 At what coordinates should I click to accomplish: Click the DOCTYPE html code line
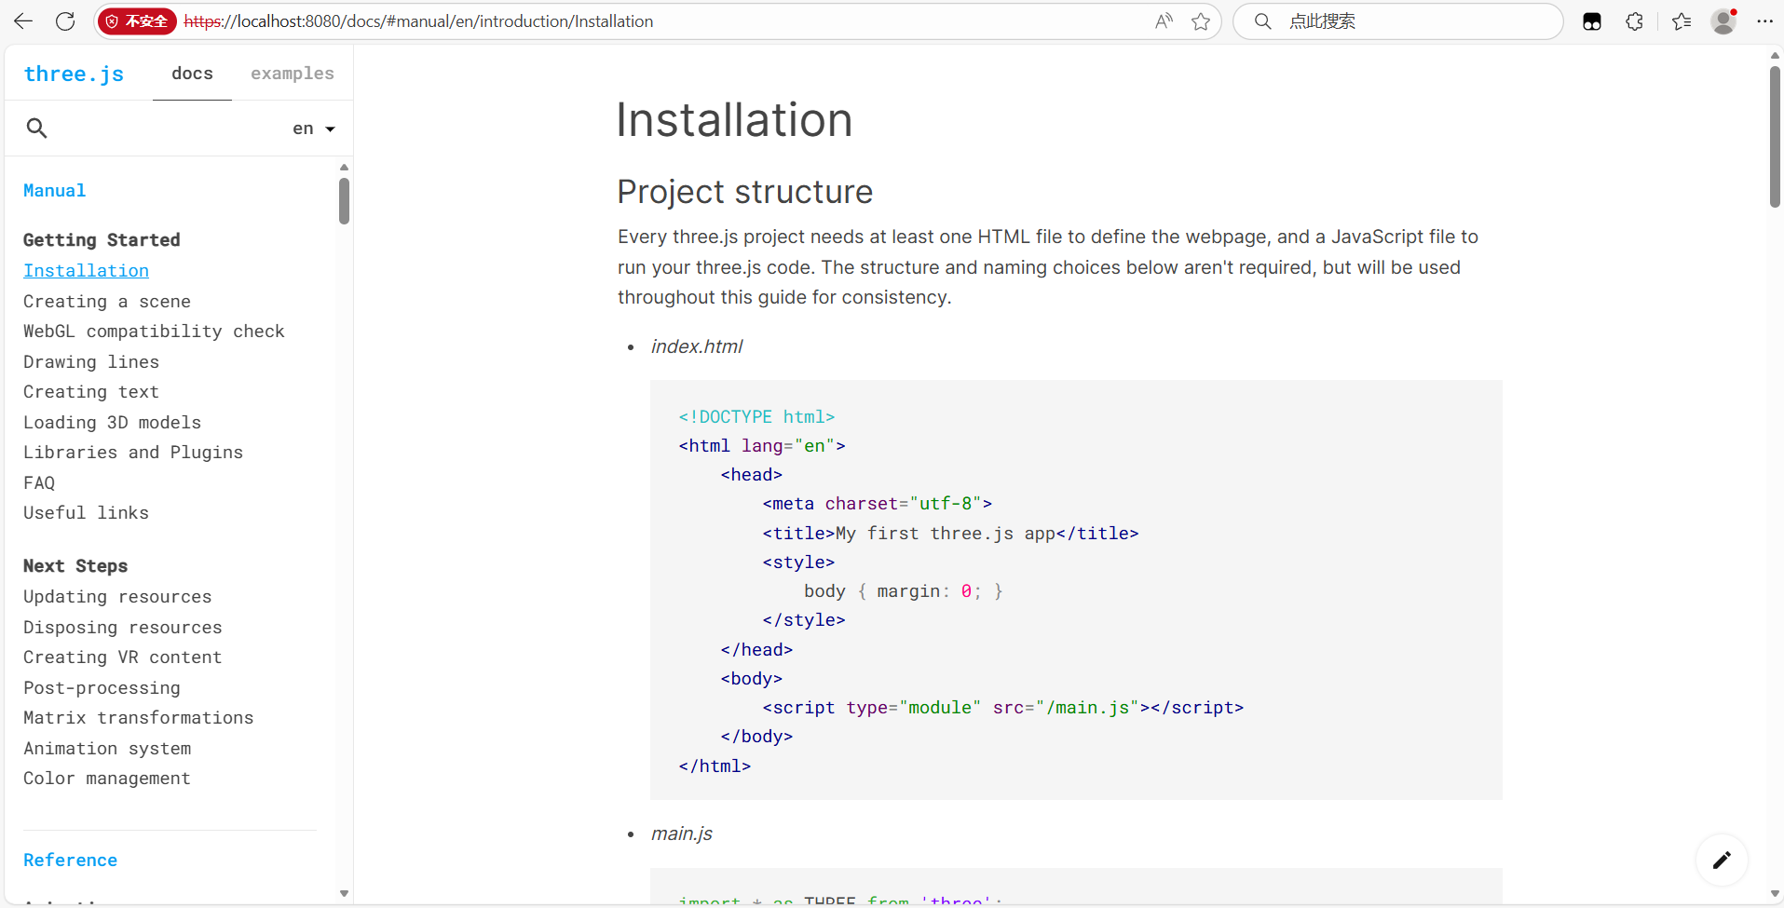756,417
